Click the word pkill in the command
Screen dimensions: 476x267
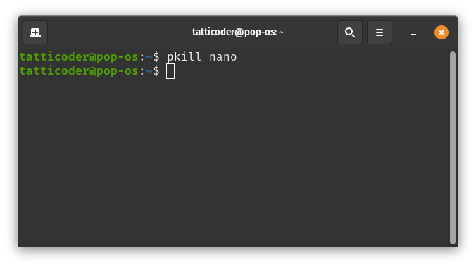[184, 57]
